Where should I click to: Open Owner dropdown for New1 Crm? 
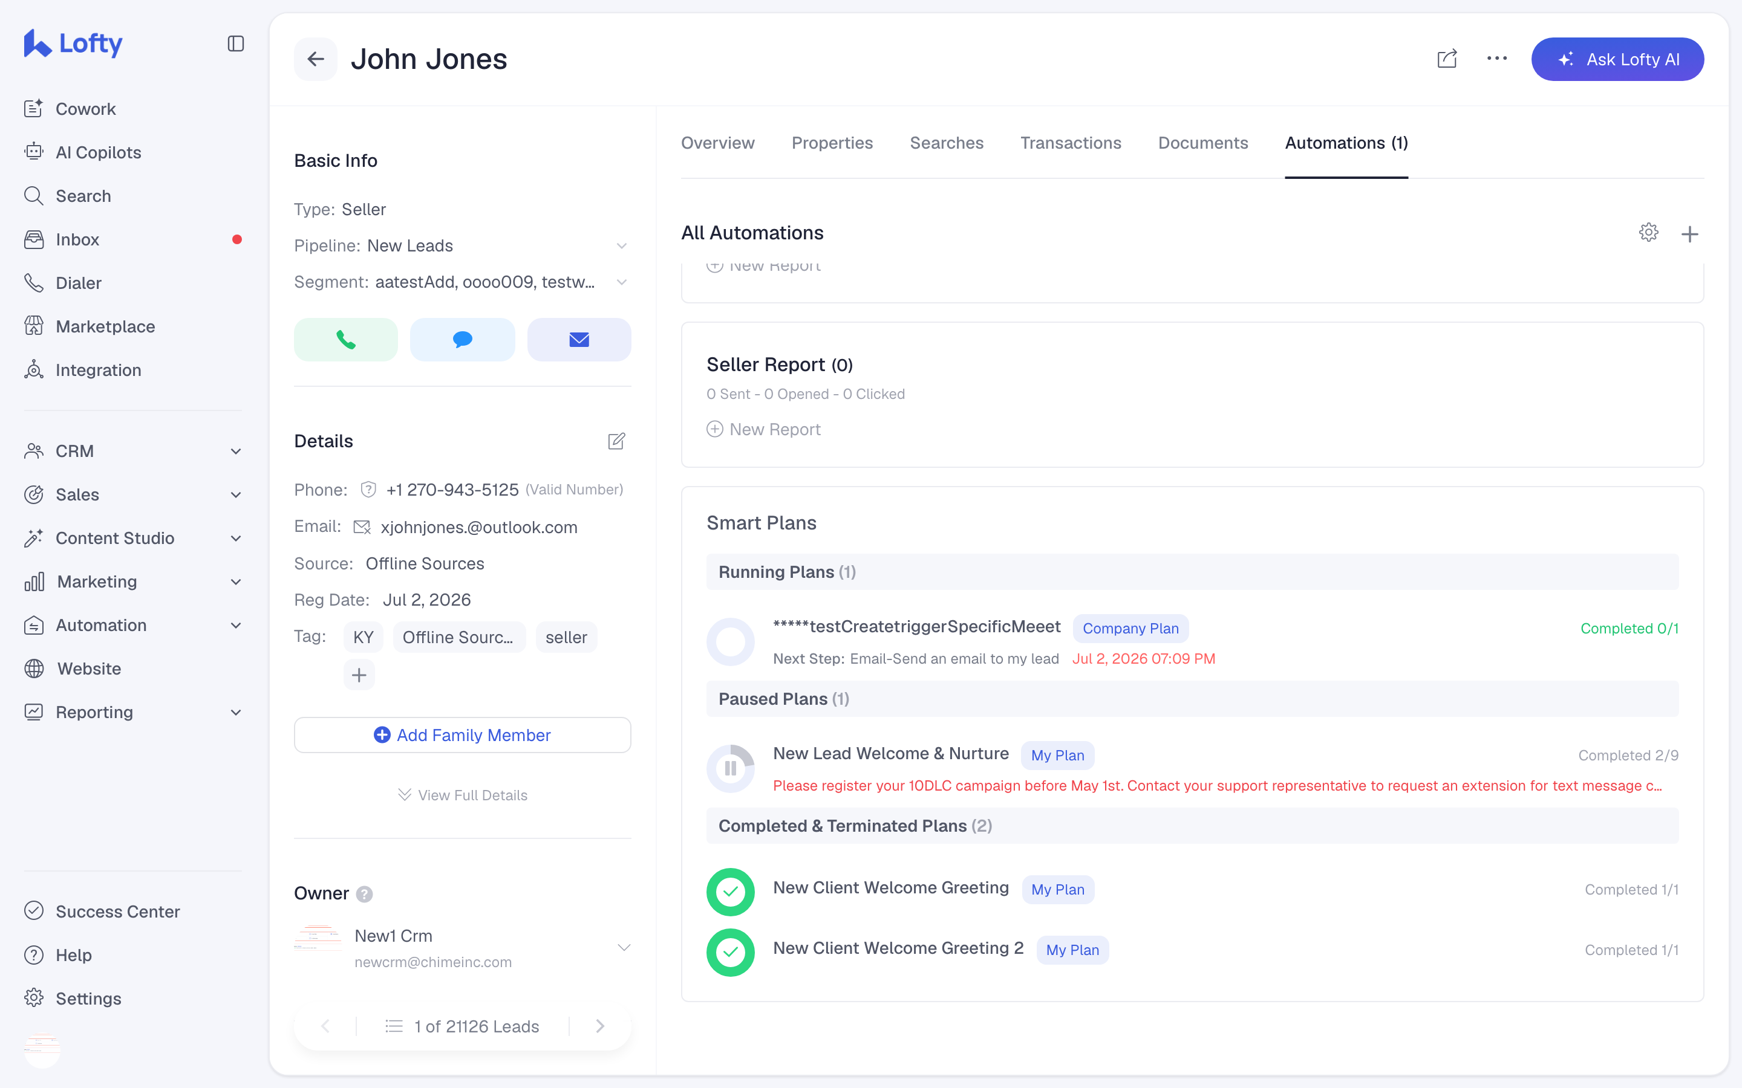[x=624, y=948]
